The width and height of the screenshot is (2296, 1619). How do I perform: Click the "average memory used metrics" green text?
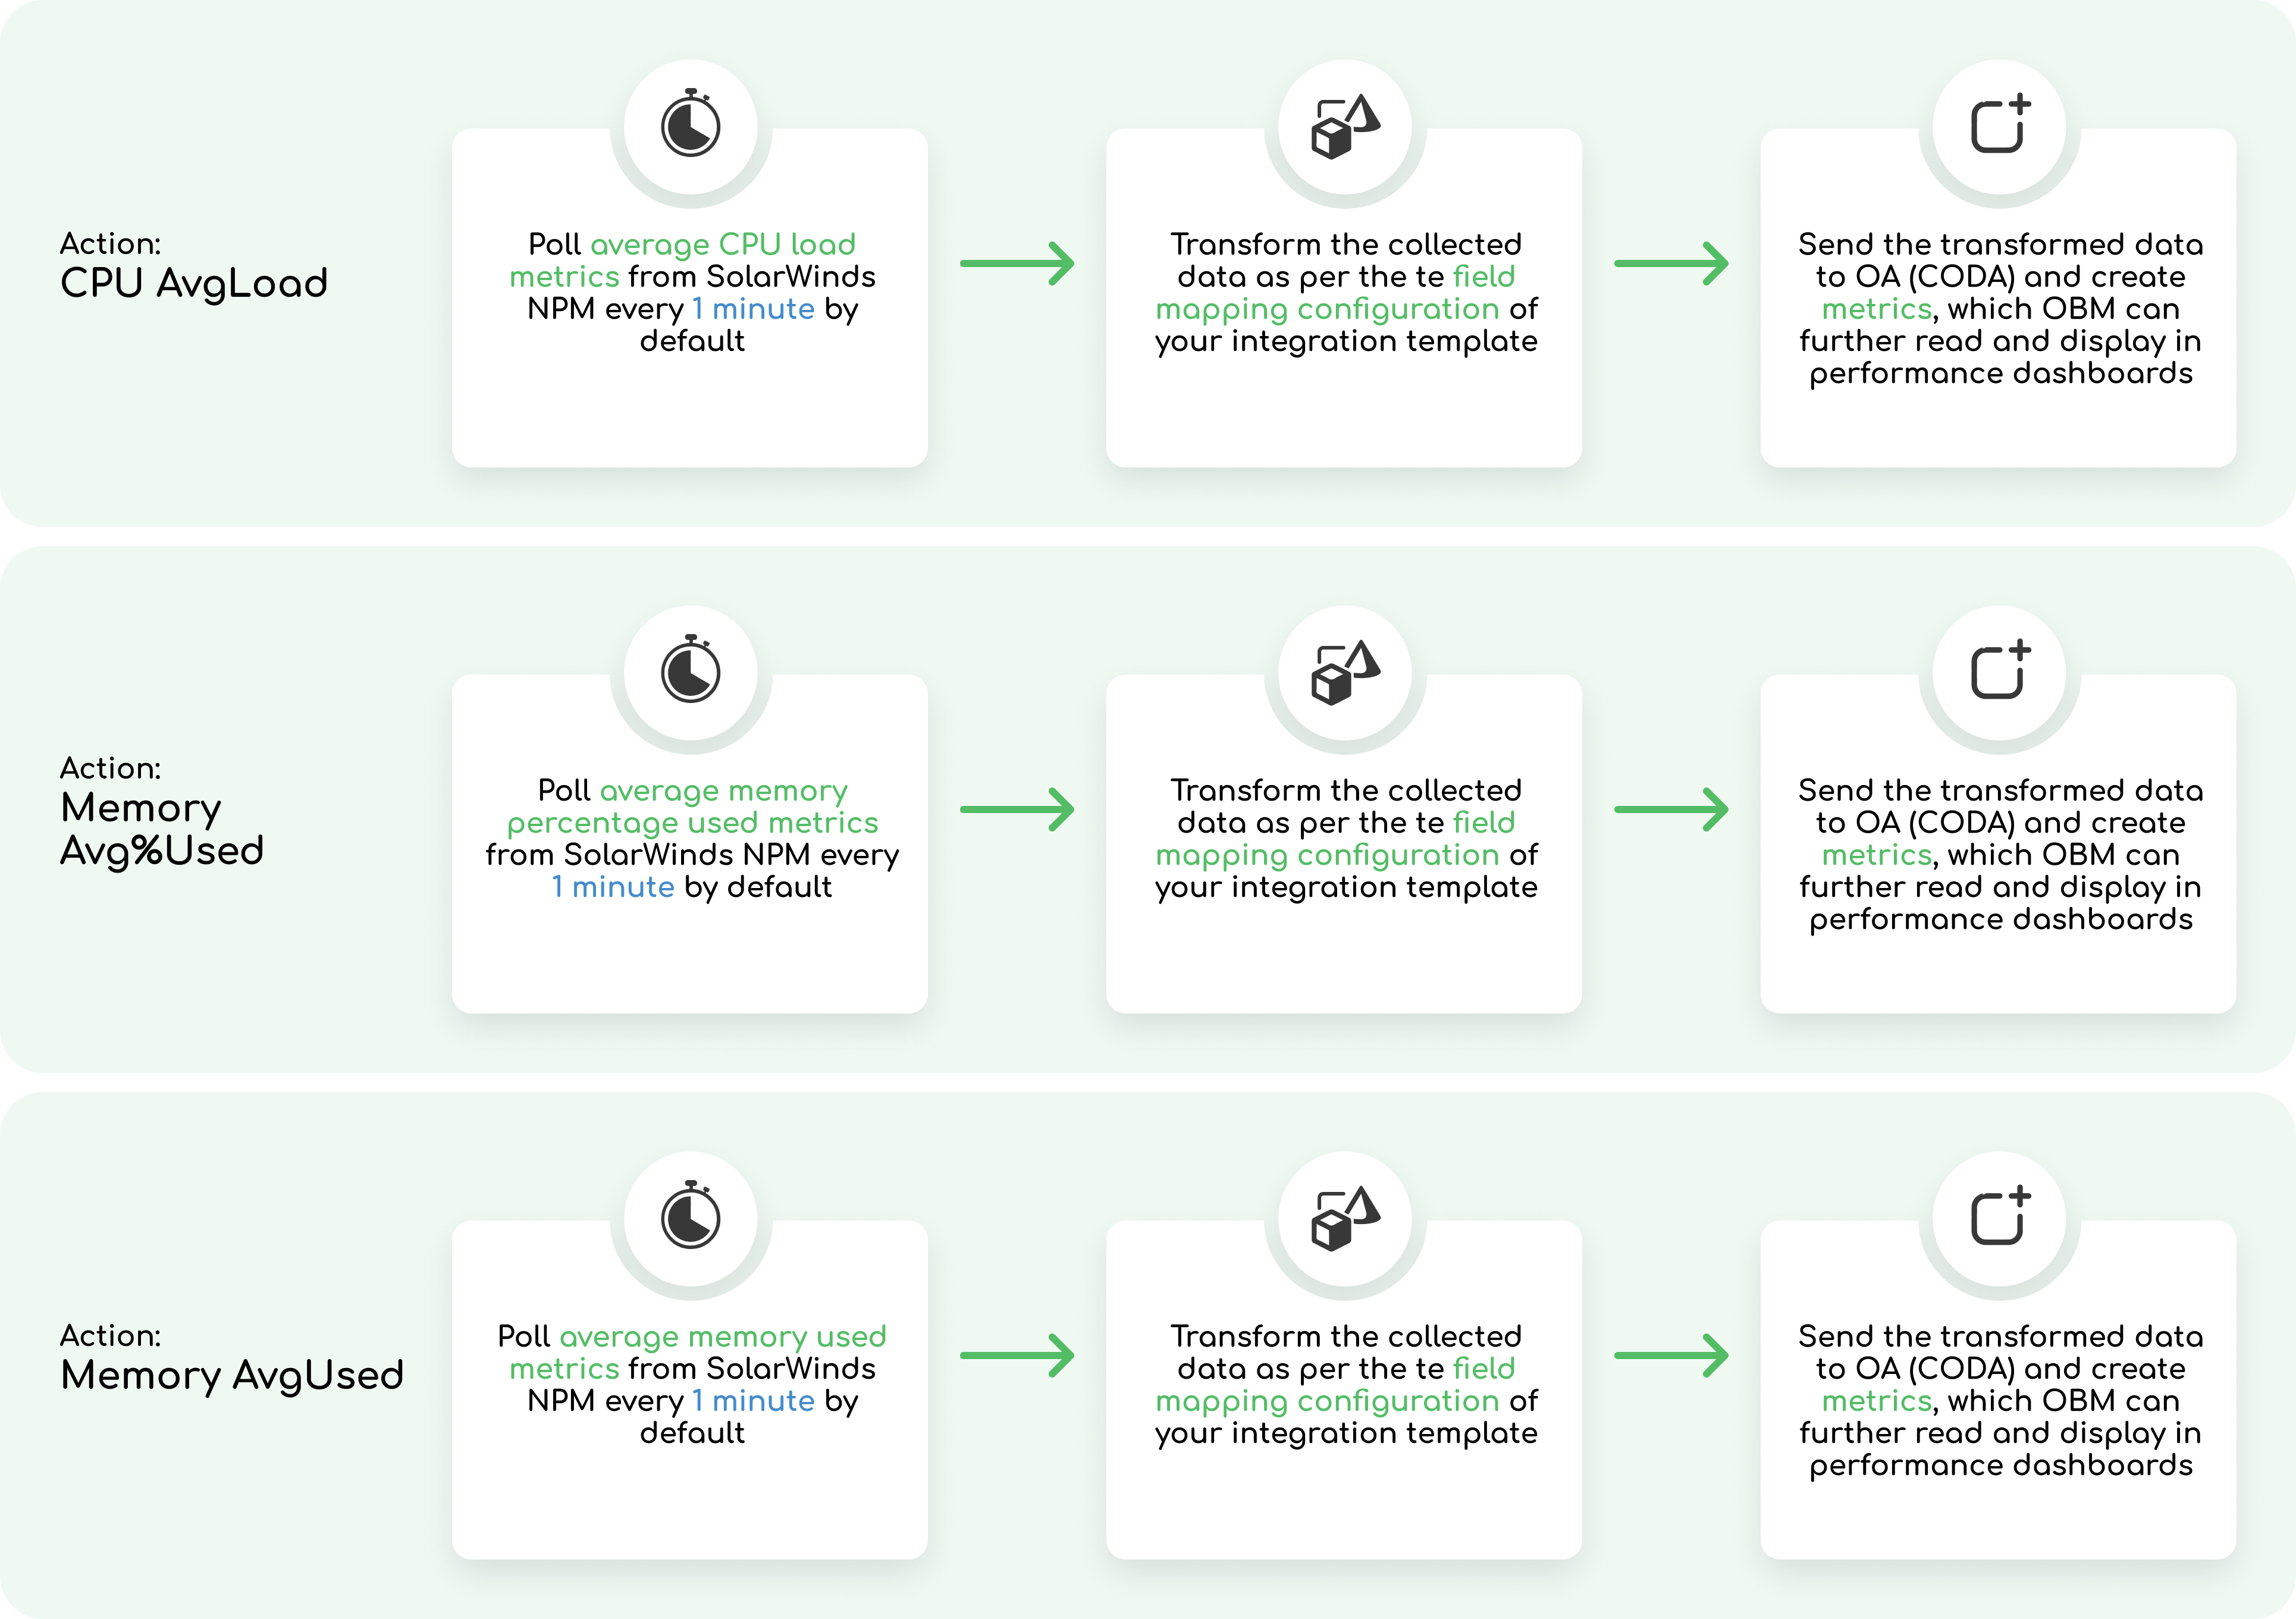(x=722, y=1337)
